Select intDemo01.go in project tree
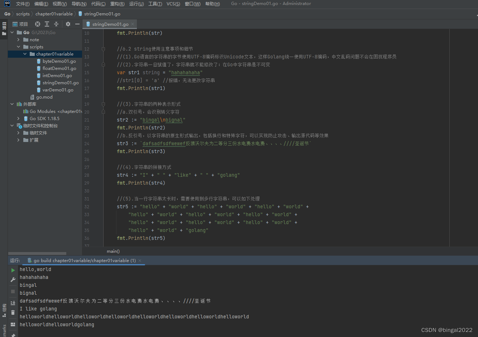This screenshot has width=478, height=337. pyautogui.click(x=57, y=76)
